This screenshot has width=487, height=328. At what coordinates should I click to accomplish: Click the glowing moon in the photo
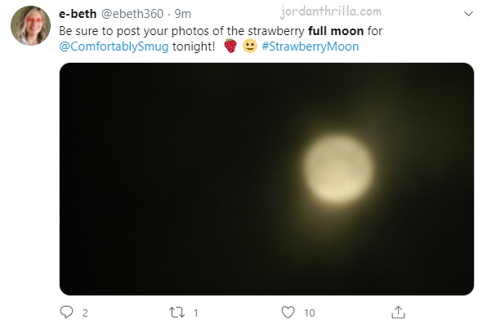tap(338, 169)
